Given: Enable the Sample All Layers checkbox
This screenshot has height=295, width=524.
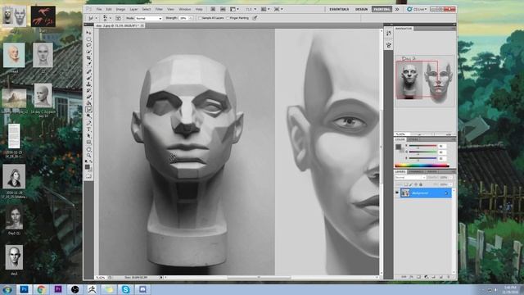Looking at the screenshot, I should (200, 18).
